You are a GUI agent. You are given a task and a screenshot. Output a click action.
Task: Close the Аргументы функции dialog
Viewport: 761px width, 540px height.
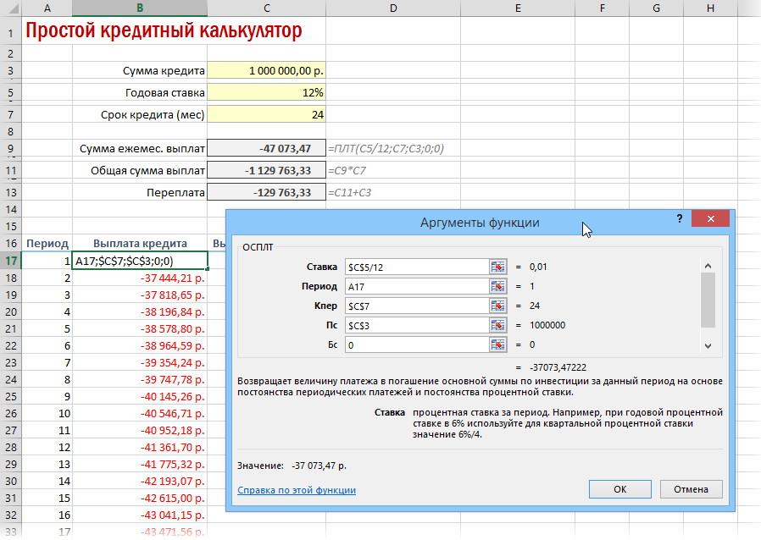tap(710, 218)
